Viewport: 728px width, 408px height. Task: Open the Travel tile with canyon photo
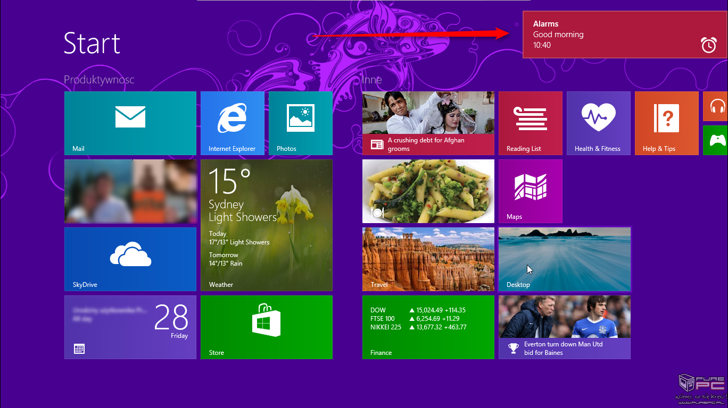[x=428, y=259]
